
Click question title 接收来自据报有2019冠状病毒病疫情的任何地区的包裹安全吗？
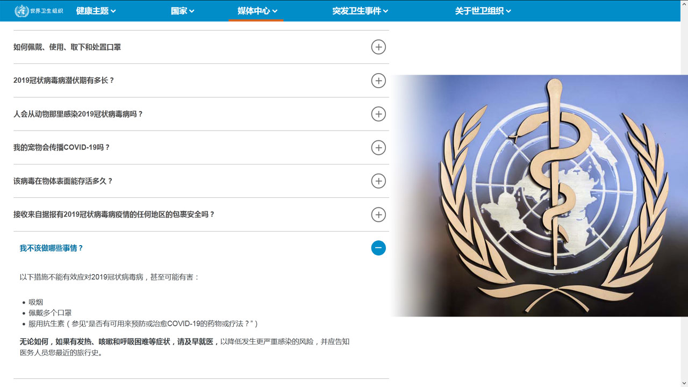[114, 214]
